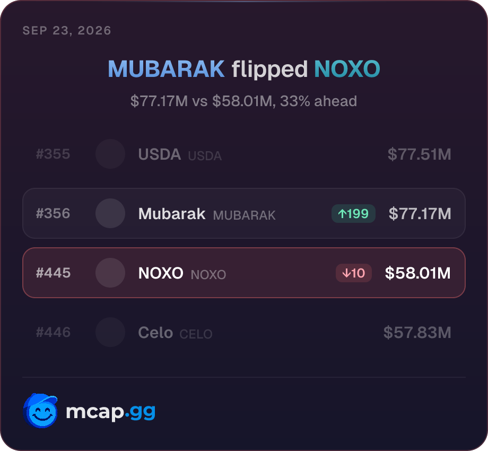Select the Mubarak #356 row
The height and width of the screenshot is (451, 488).
pyautogui.click(x=244, y=213)
